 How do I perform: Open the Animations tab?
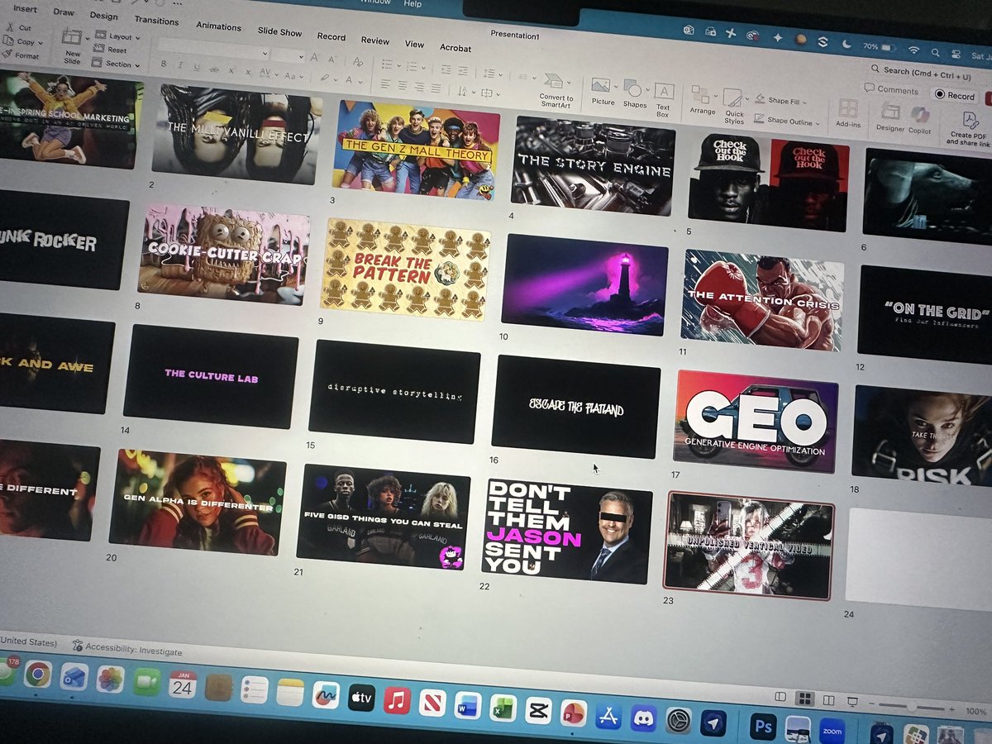218,26
